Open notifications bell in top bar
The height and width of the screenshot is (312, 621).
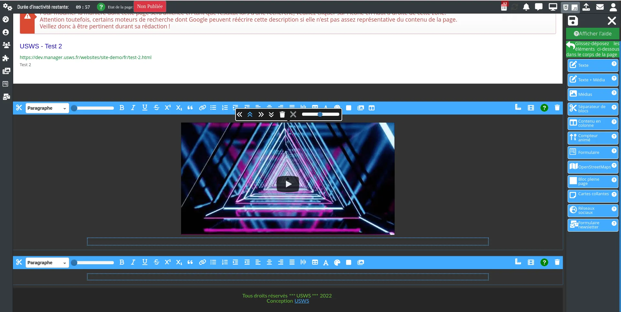click(x=526, y=7)
